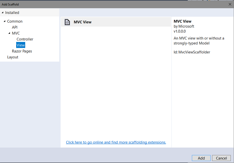The image size is (234, 163).
Task: Click the MVC View title in details pane
Action: point(183,21)
